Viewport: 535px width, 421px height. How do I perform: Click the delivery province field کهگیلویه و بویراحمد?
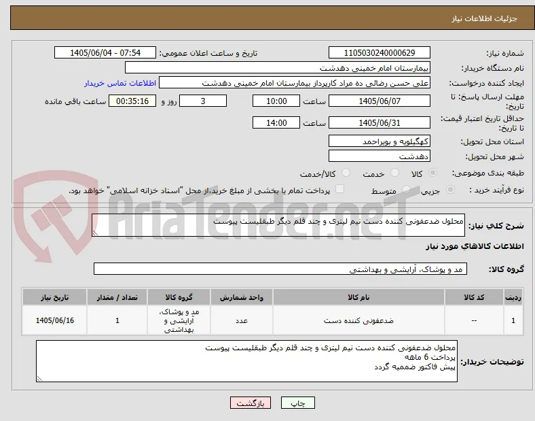380,141
